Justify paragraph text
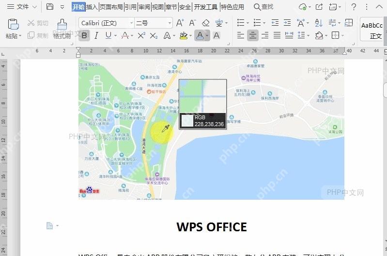The image size is (387, 256). [277, 35]
